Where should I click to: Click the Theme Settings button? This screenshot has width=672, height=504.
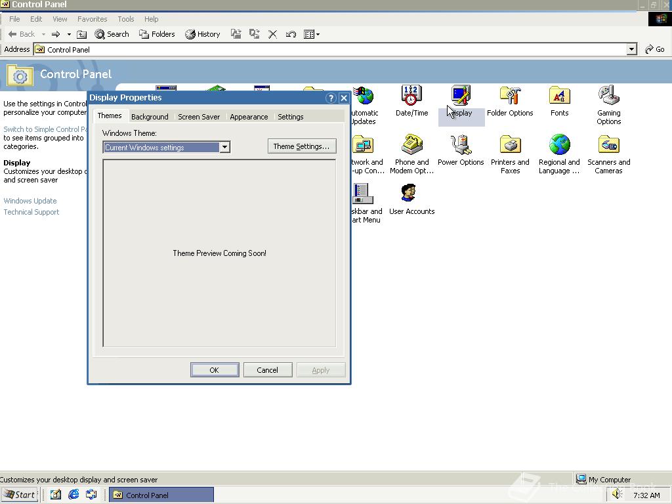(302, 146)
